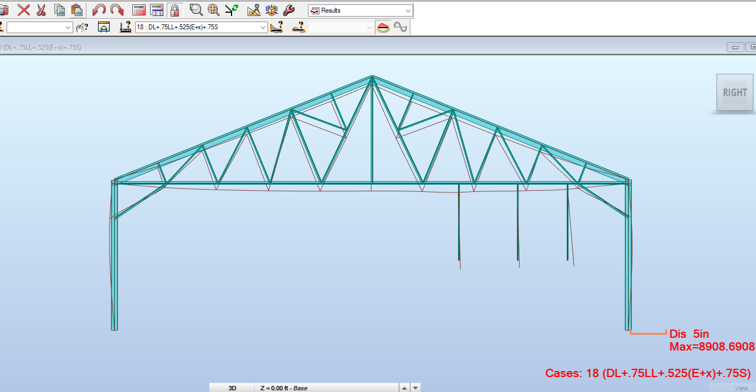This screenshot has width=756, height=392.
Task: Click the hand with question mark selection icon
Action: [82, 27]
